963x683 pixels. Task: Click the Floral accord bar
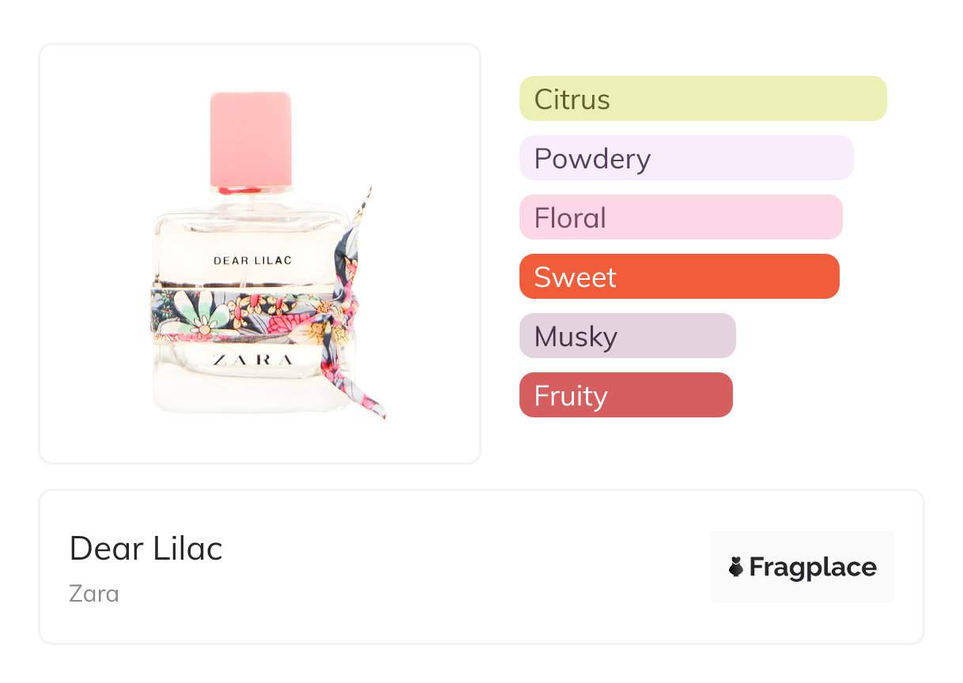(x=681, y=217)
